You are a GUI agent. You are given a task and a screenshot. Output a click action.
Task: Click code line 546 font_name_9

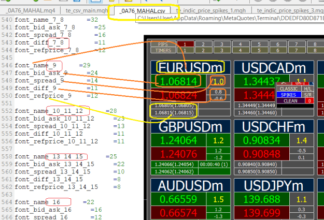pos(53,65)
